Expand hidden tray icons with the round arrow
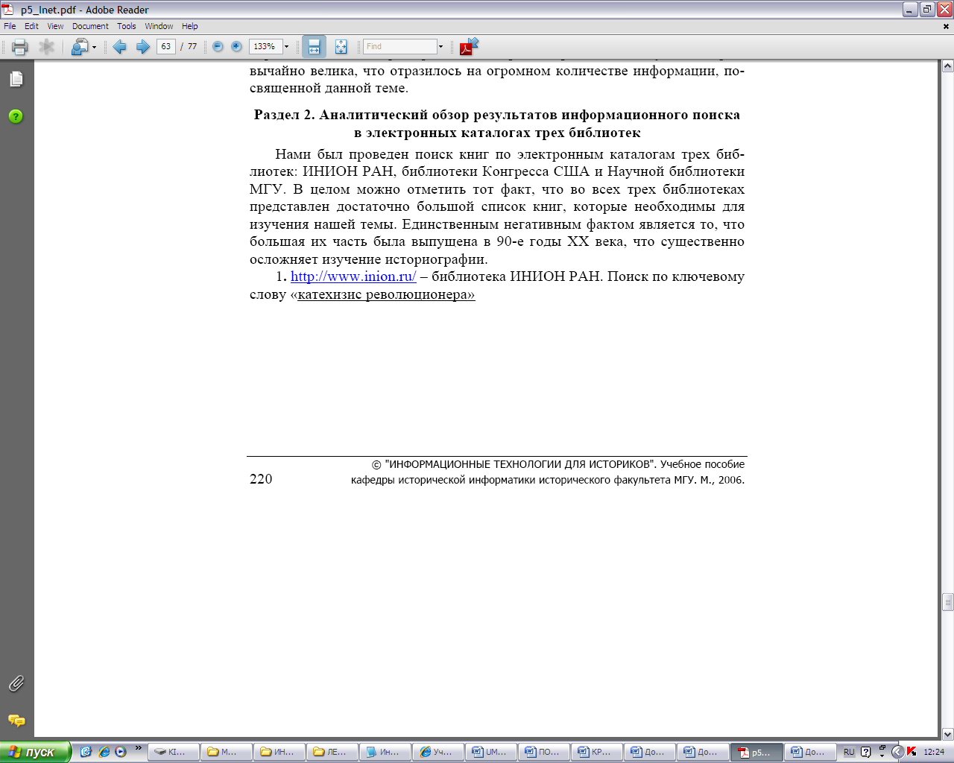This screenshot has height=763, width=954. (x=897, y=752)
